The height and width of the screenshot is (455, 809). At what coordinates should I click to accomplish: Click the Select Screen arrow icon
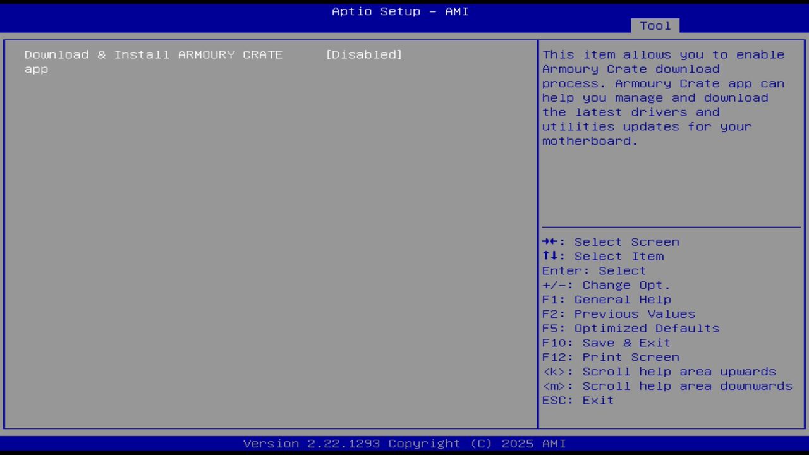(550, 241)
